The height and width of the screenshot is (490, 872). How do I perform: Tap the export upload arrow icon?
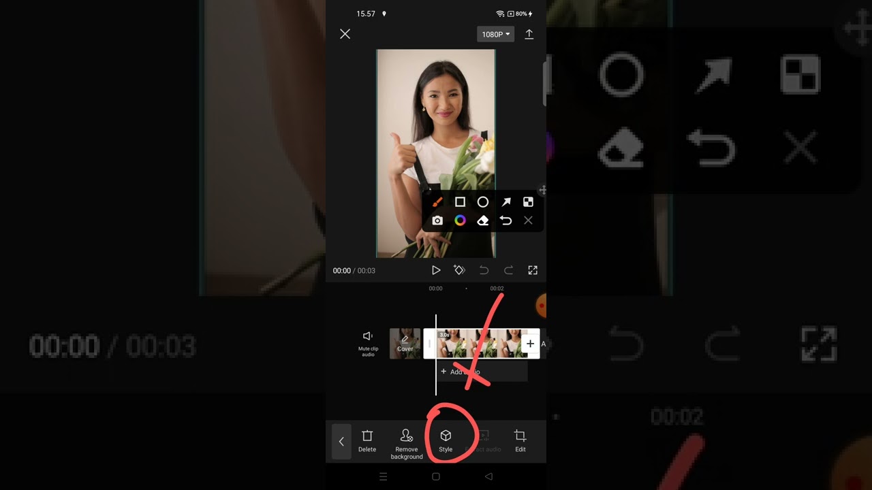tap(529, 34)
